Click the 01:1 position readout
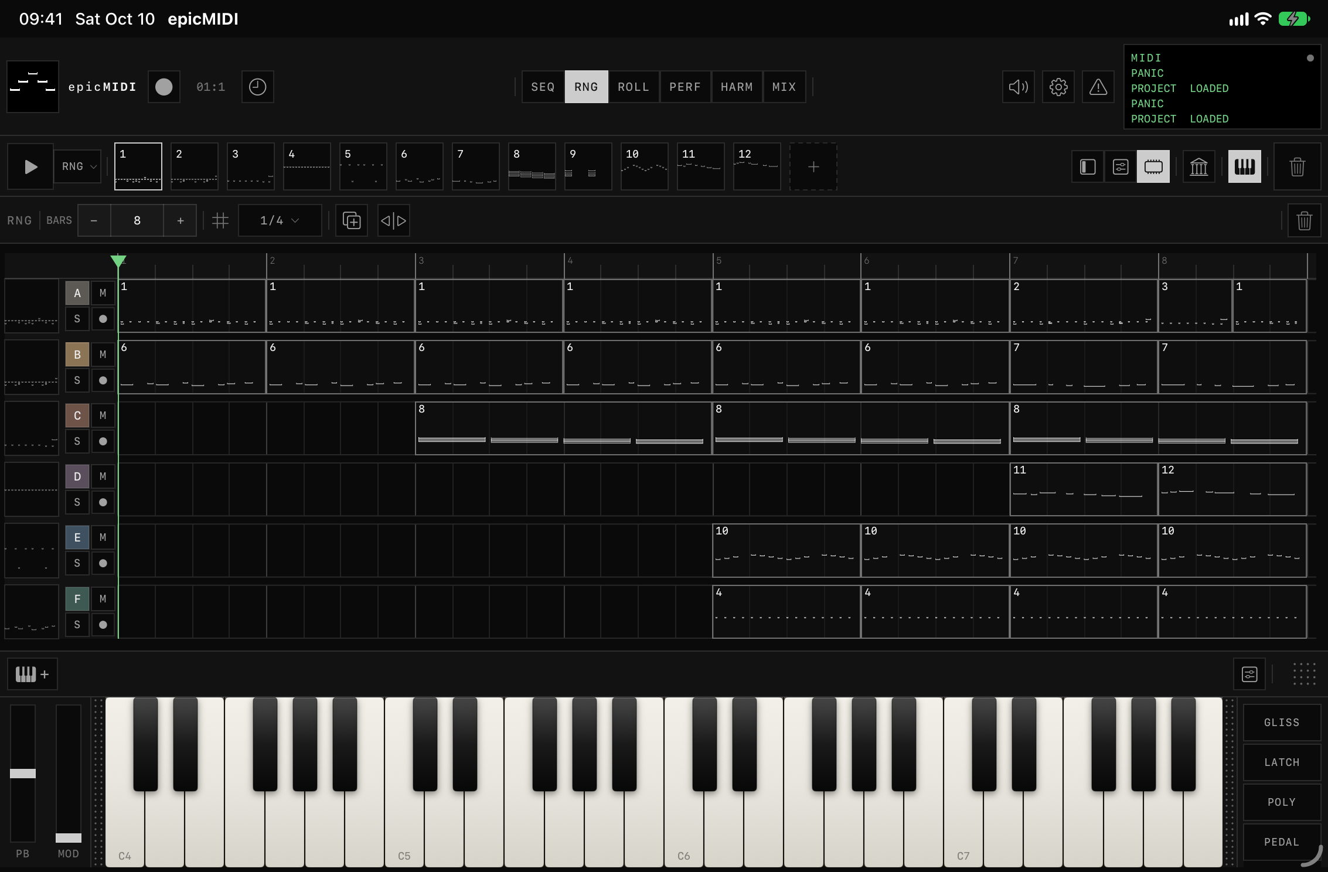Viewport: 1328px width, 872px height. (211, 87)
